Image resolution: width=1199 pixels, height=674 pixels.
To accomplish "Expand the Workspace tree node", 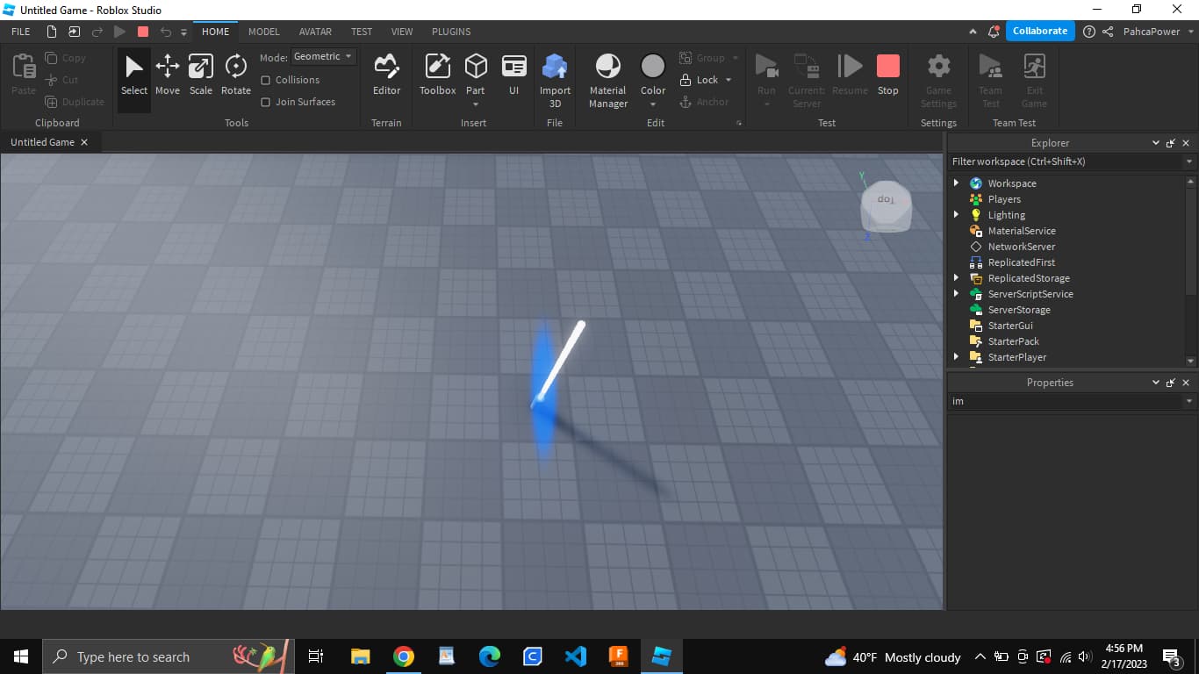I will pos(956,183).
